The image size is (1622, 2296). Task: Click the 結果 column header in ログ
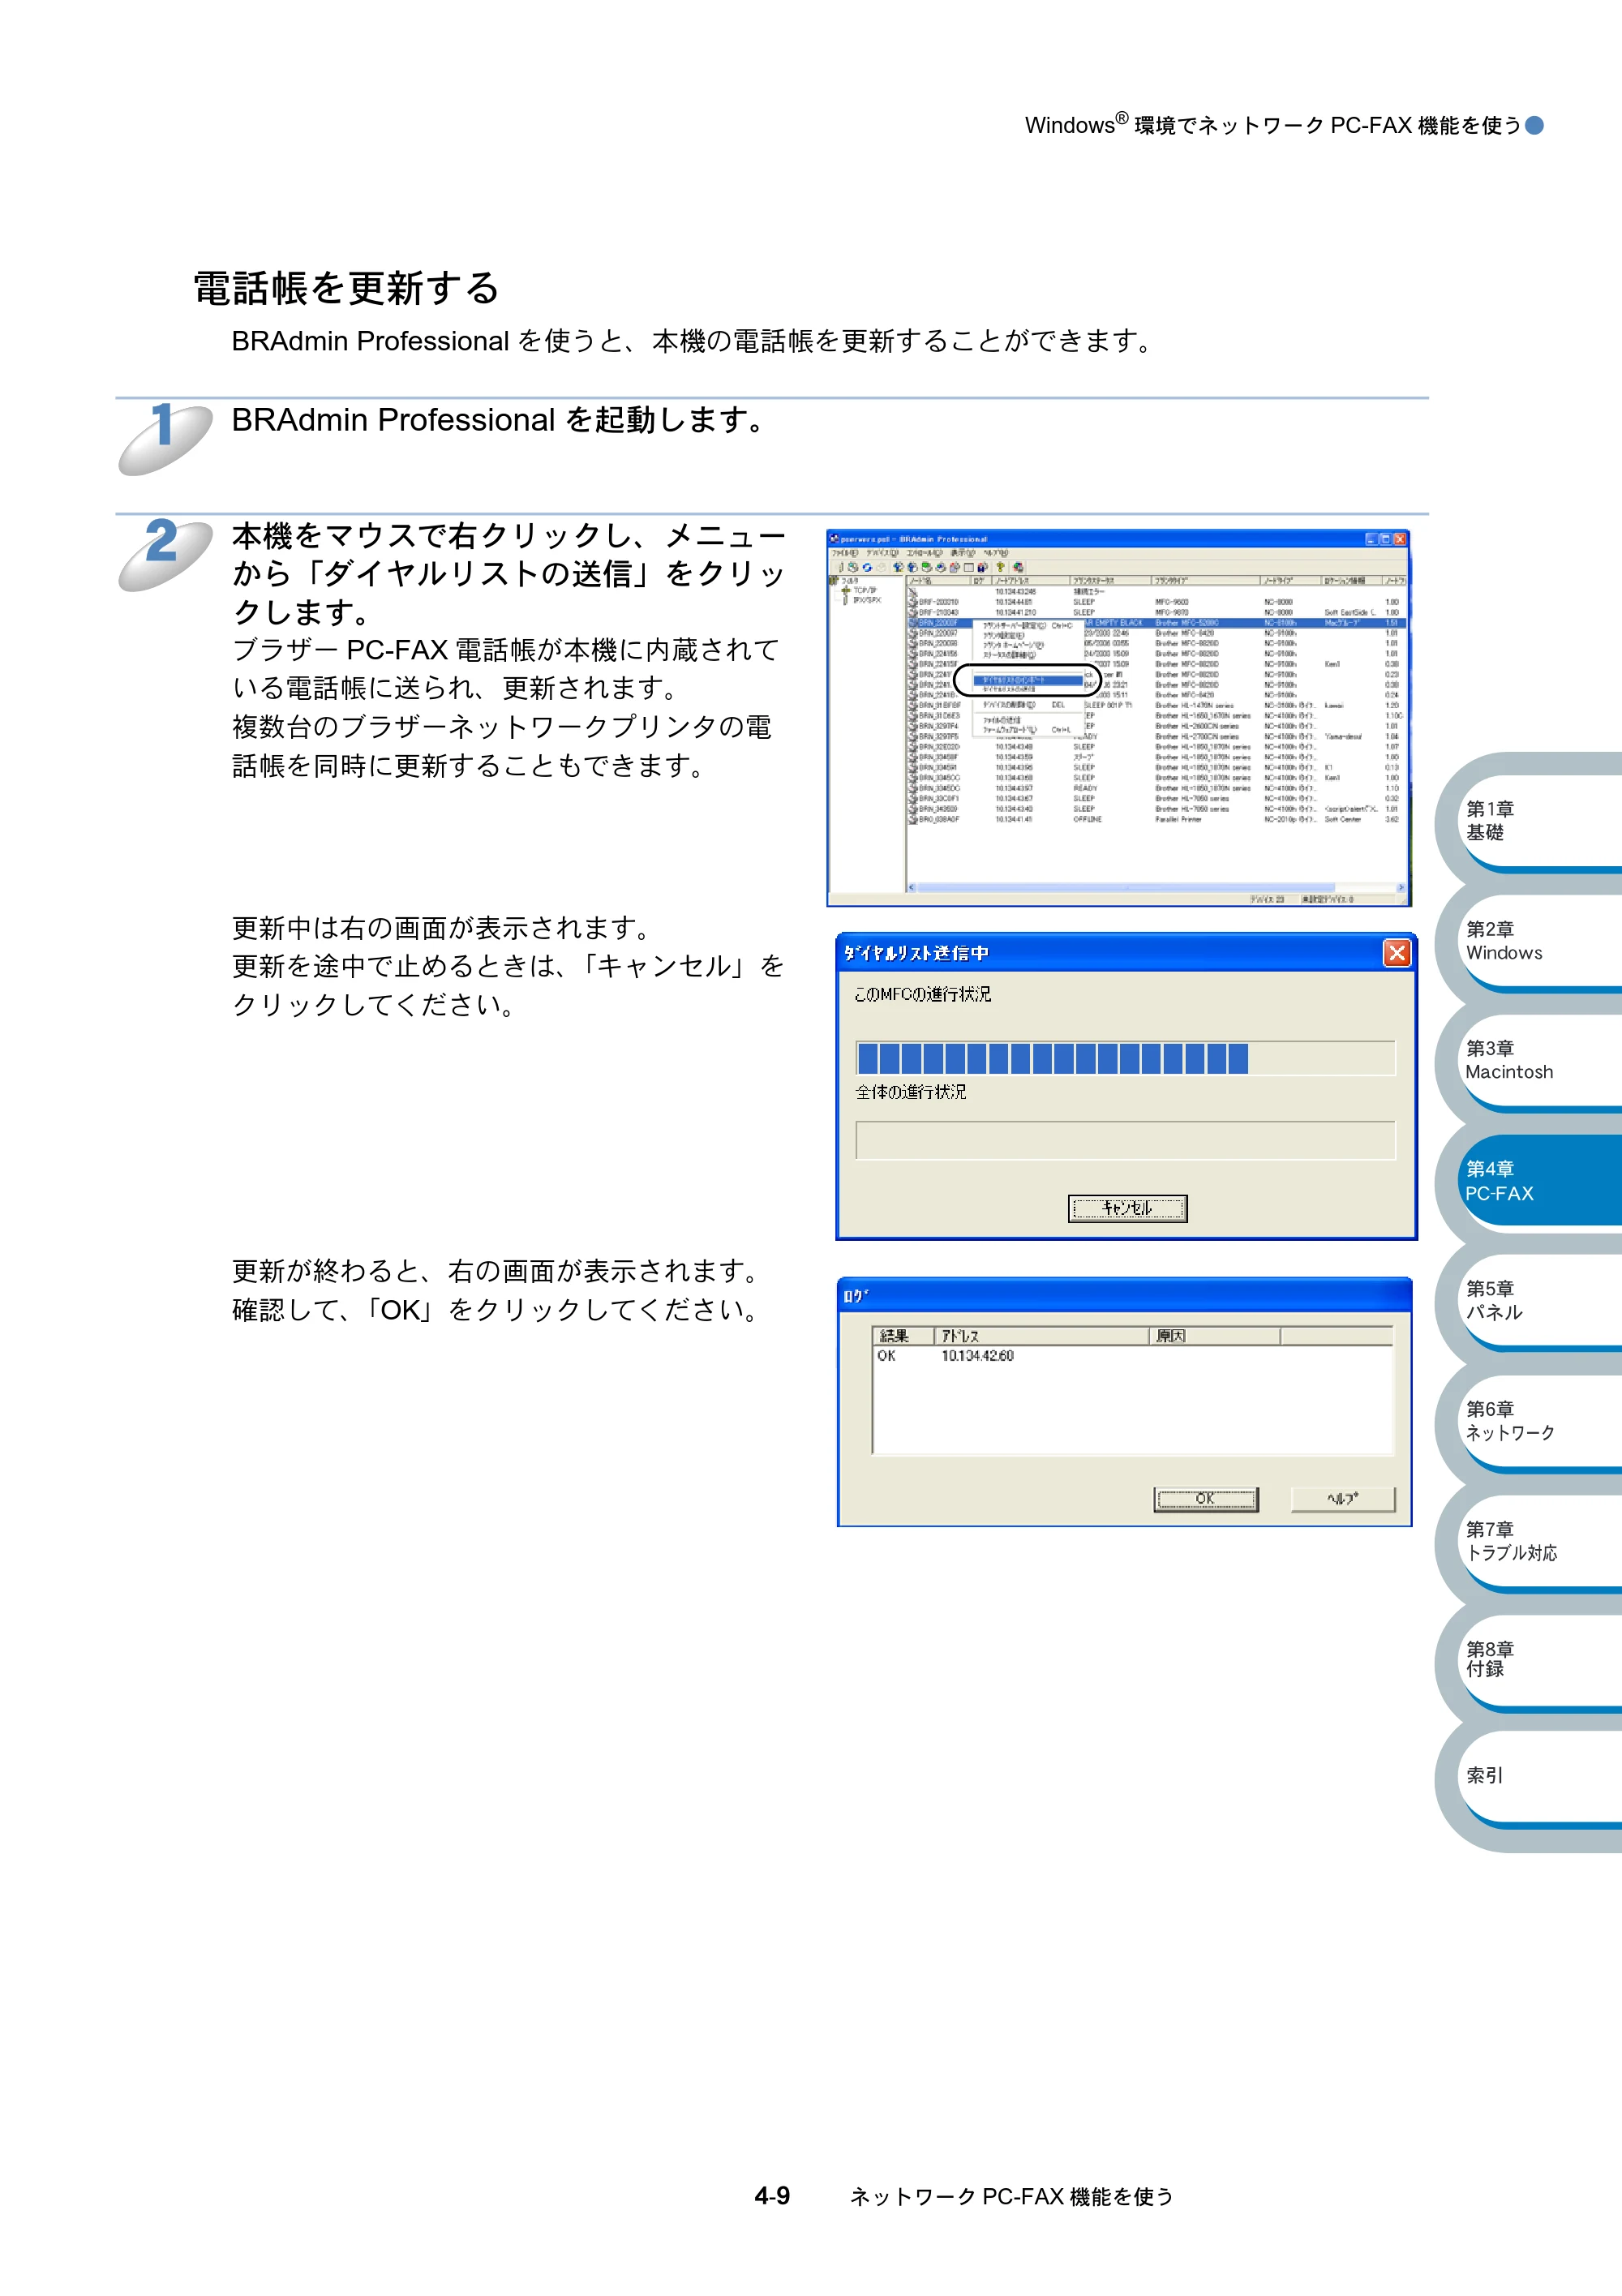(904, 1336)
